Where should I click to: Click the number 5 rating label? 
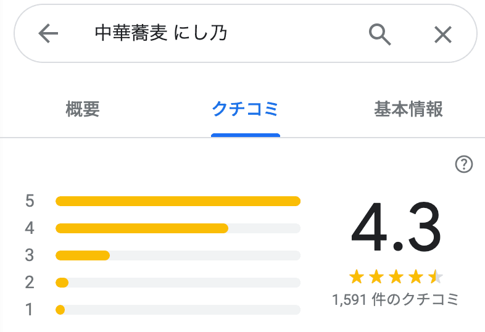pyautogui.click(x=30, y=201)
